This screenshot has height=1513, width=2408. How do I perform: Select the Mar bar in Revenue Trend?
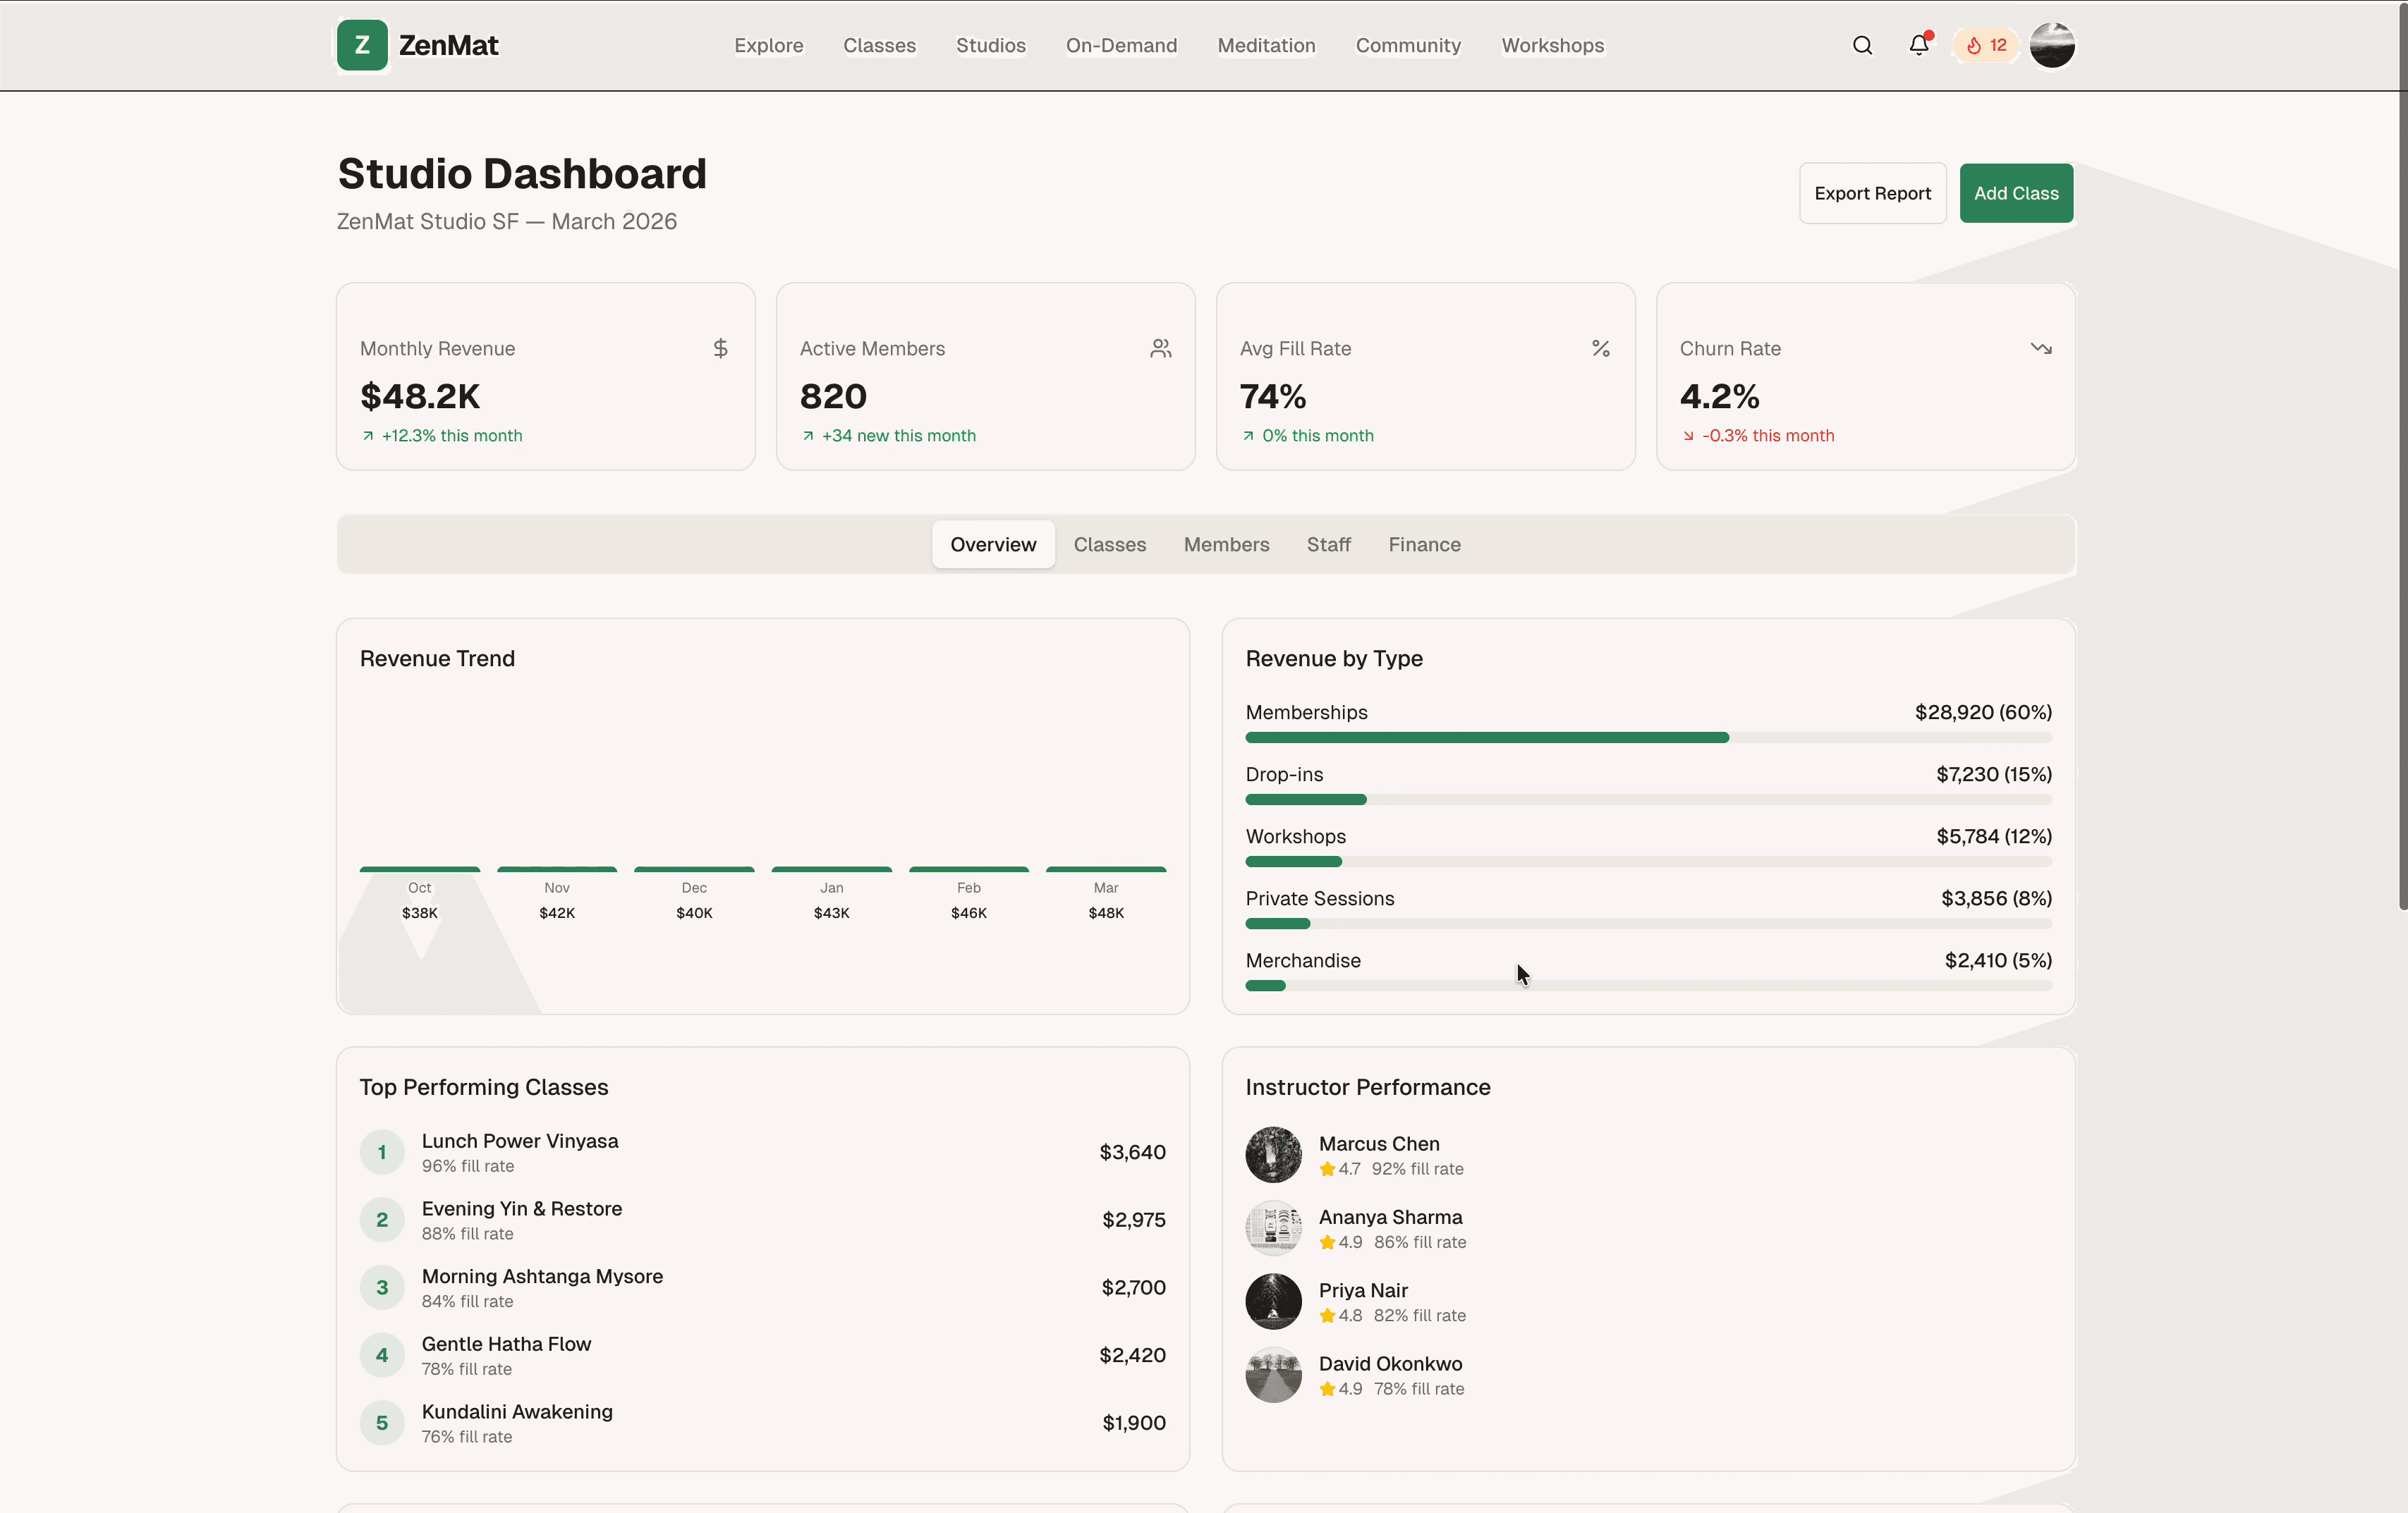click(1105, 869)
